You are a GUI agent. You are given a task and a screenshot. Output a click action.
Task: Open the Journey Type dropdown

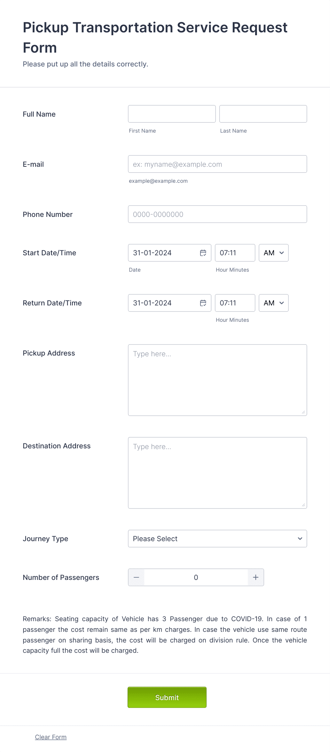(x=217, y=539)
